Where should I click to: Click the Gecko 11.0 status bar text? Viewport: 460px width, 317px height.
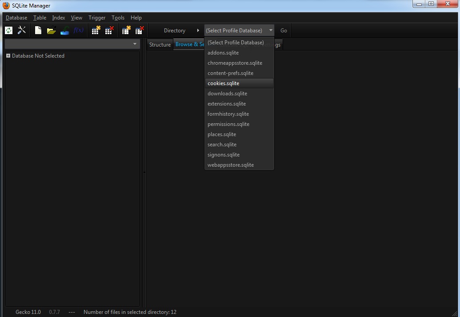pyautogui.click(x=28, y=312)
